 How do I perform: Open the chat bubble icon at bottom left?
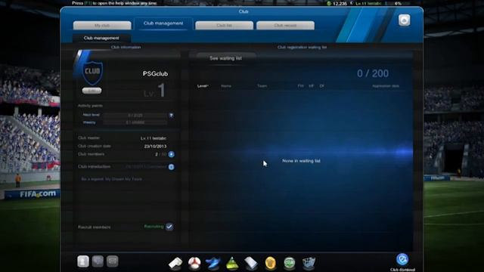(98, 261)
